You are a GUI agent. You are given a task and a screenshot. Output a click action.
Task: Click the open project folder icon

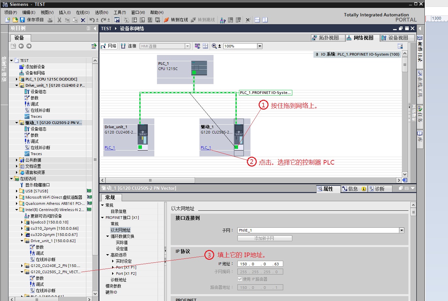pos(15,20)
